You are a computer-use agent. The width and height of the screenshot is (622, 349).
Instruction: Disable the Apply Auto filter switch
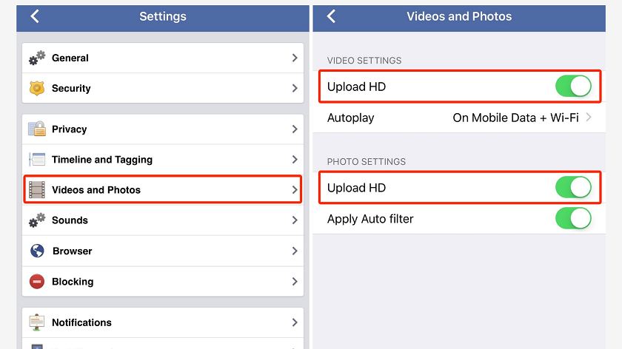click(x=573, y=218)
